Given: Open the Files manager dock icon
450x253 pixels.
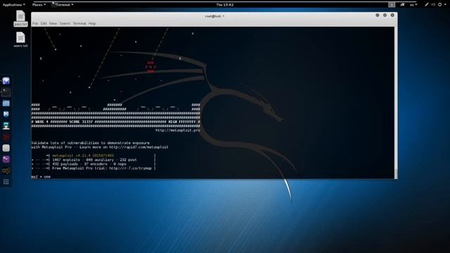Looking at the screenshot, I should (x=6, y=103).
